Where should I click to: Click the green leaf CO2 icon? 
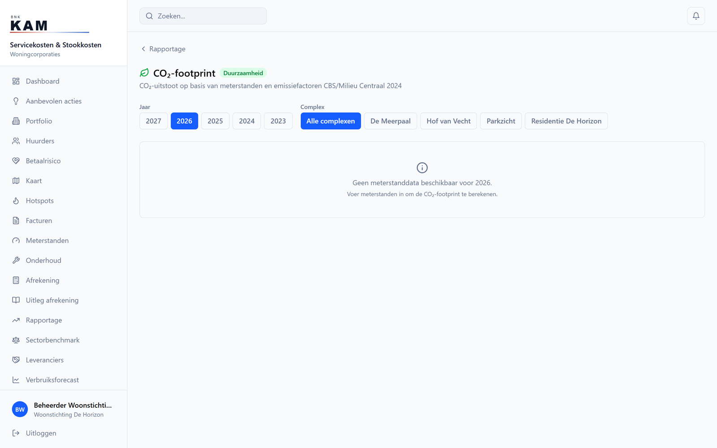pyautogui.click(x=144, y=73)
